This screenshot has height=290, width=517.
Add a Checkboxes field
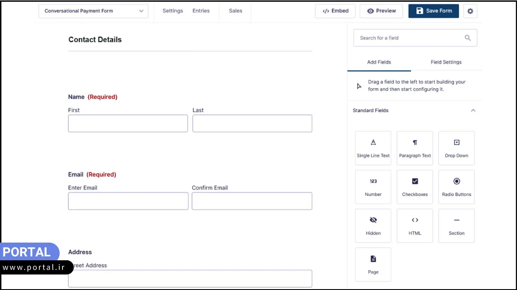[x=415, y=187]
